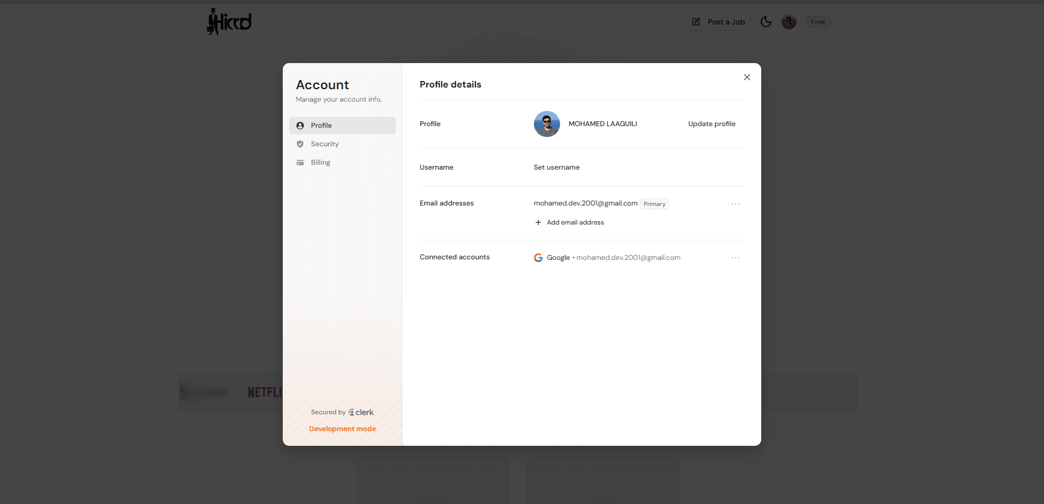The height and width of the screenshot is (504, 1044).
Task: Open the Profile tab in sidebar
Action: (343, 126)
